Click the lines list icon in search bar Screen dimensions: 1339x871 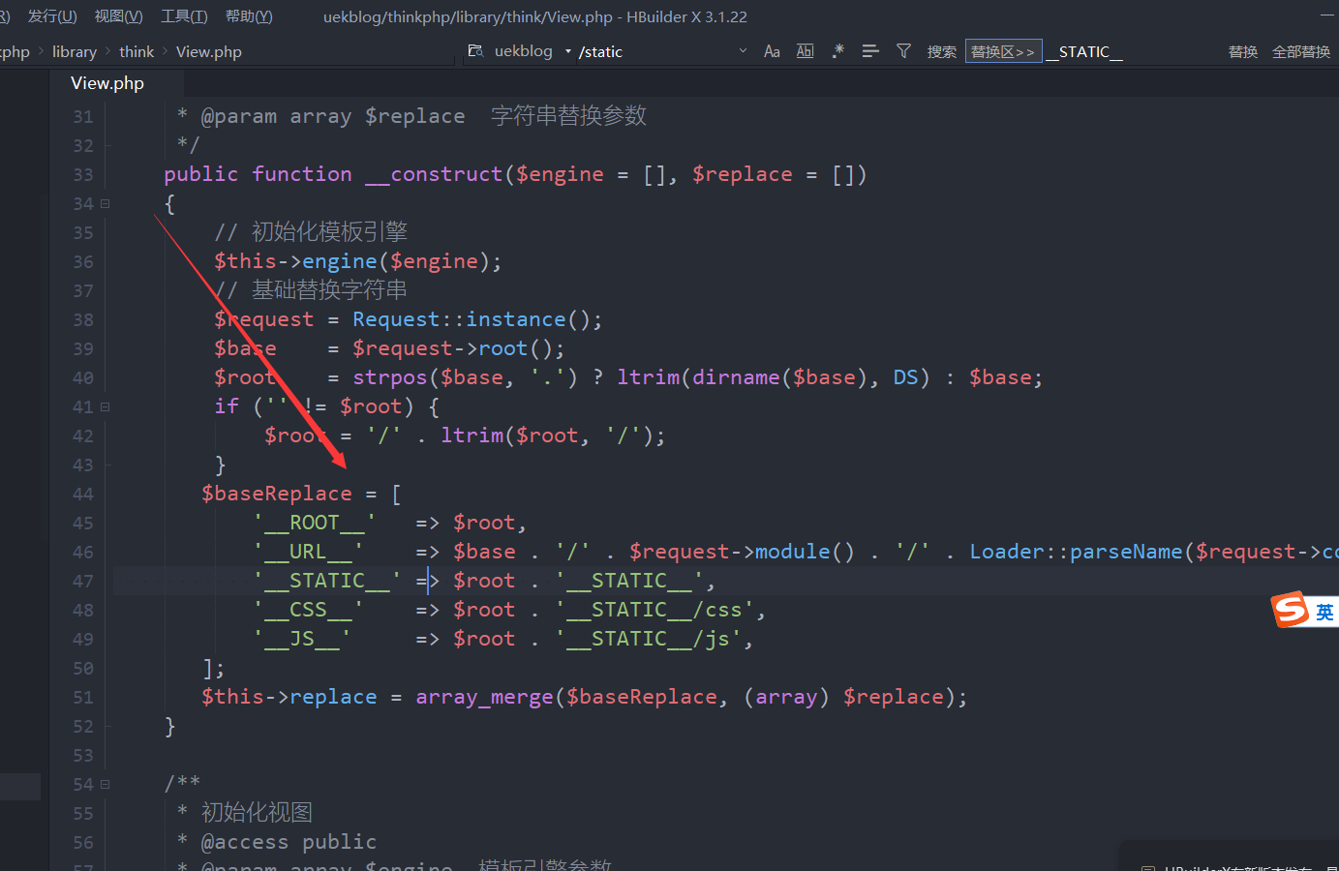point(870,51)
